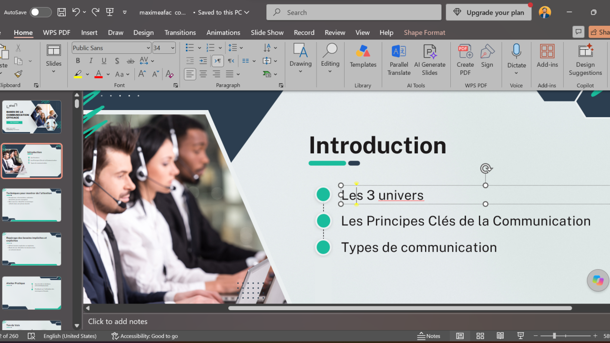Clear all formatting from text
Screen dimensions: 610x343
click(x=169, y=74)
